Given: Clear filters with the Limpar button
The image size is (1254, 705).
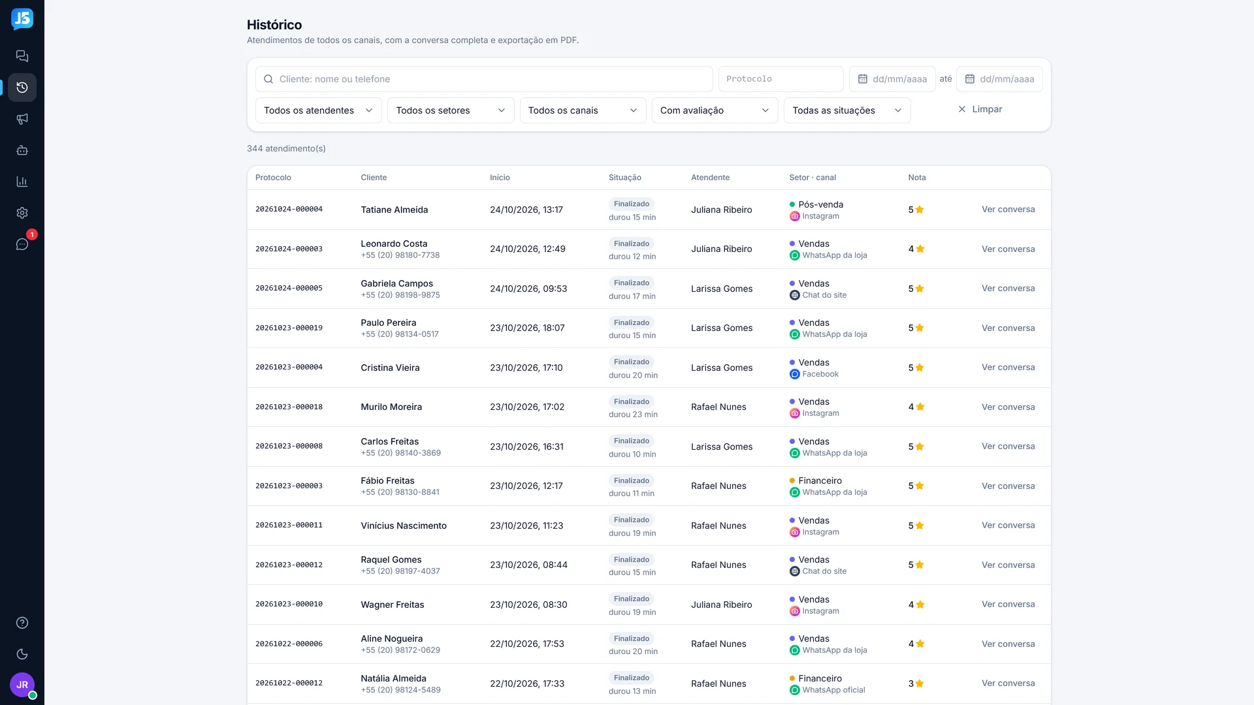Looking at the screenshot, I should [x=980, y=109].
